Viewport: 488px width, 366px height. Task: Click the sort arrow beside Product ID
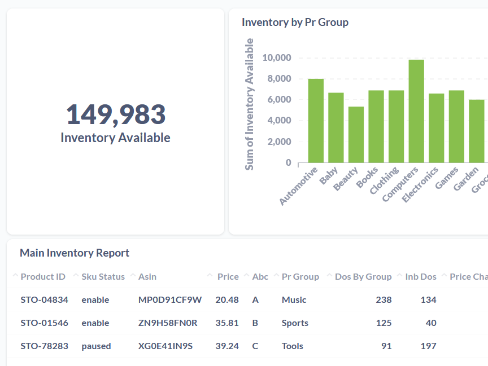(15, 276)
